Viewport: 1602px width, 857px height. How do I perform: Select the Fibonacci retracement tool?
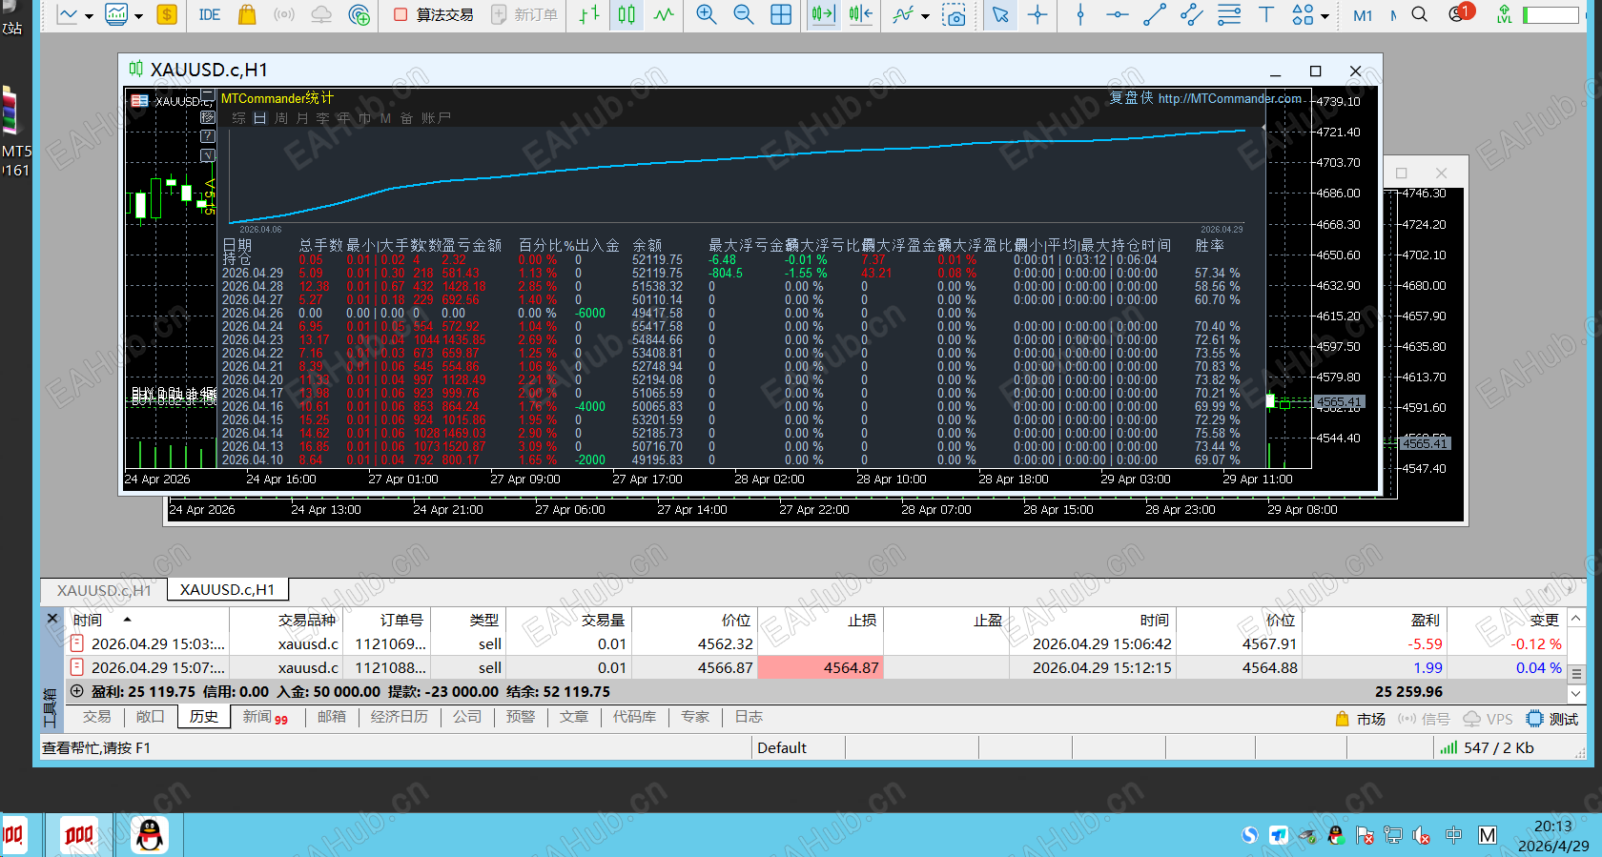coord(1229,14)
